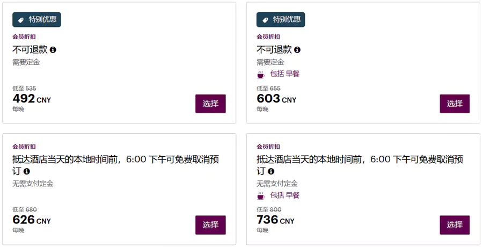The image size is (483, 247).
Task: Click breakfast cup icon in 736 CNY card
Action: click(x=261, y=196)
